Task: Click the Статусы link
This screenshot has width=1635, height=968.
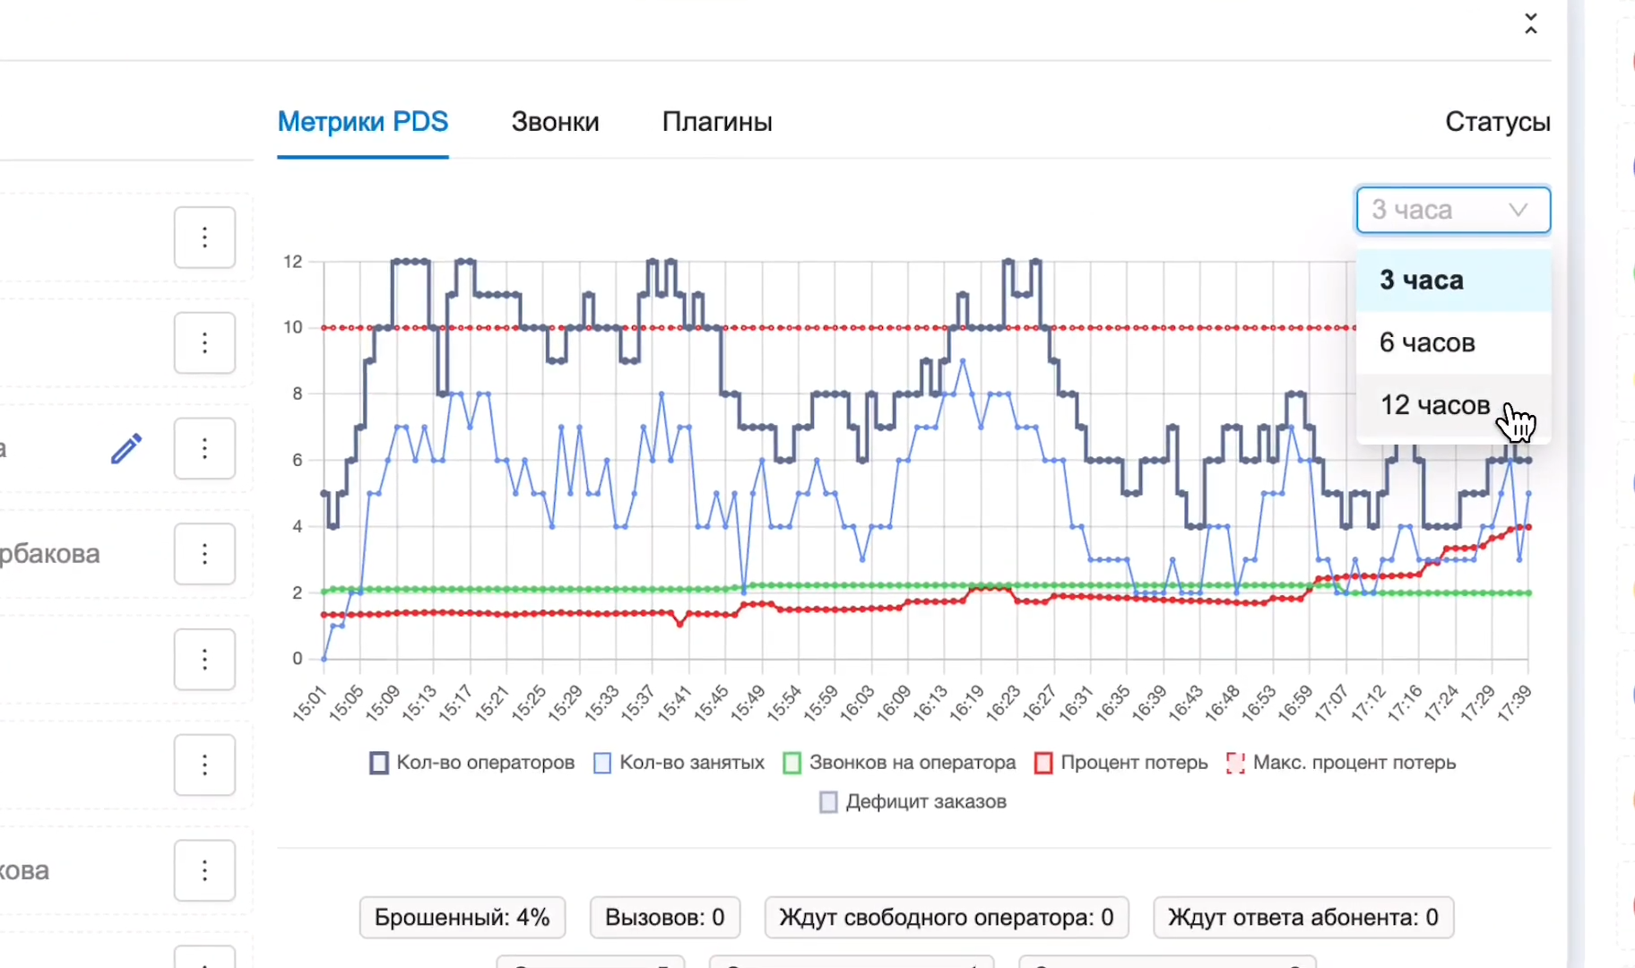Action: pyautogui.click(x=1498, y=122)
